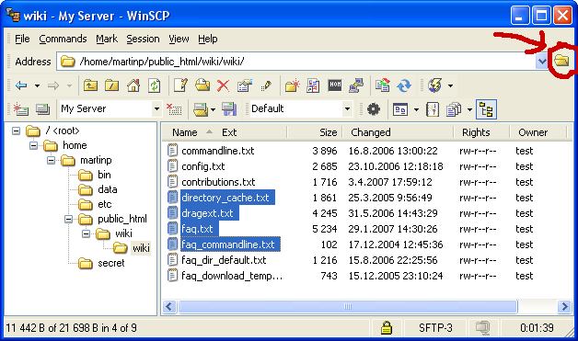Open preferences with the gear icon
This screenshot has height=341, width=578.
pyautogui.click(x=374, y=109)
